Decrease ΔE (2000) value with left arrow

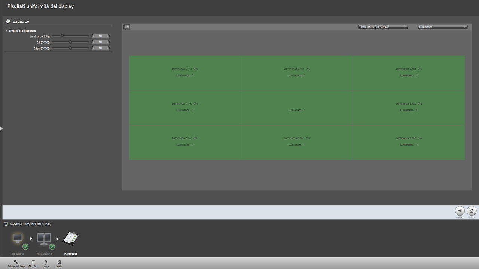pos(94,42)
